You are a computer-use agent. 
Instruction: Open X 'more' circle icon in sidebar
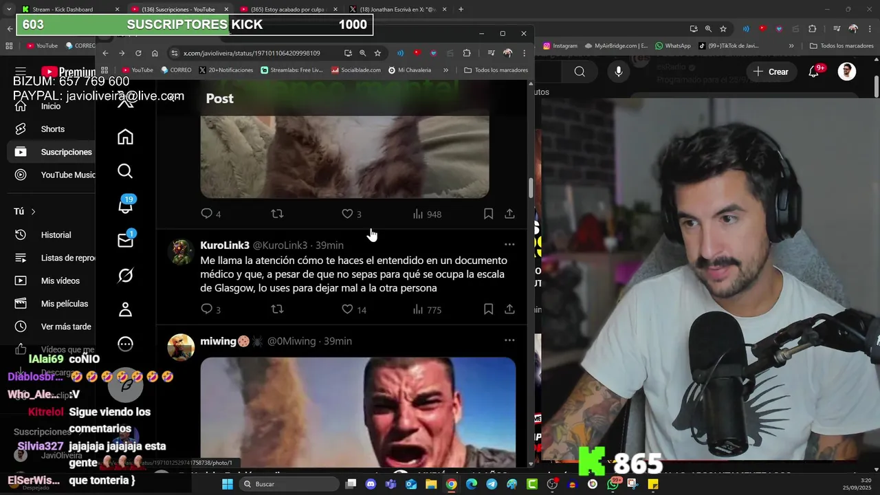[x=125, y=344]
